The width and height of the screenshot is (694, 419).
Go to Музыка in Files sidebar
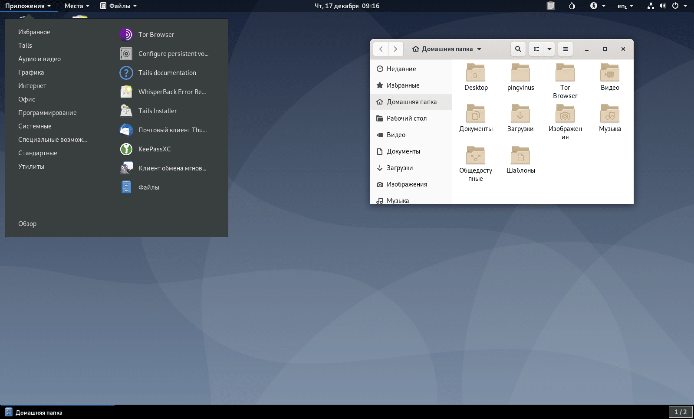tap(411, 200)
